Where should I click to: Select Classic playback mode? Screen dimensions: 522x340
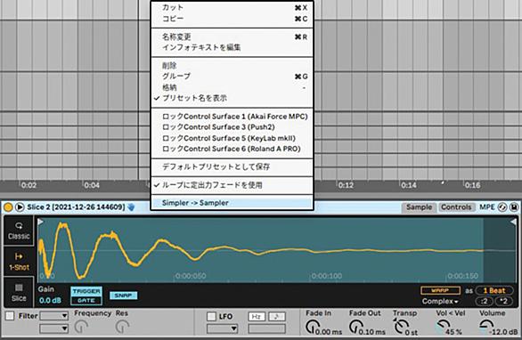click(19, 231)
